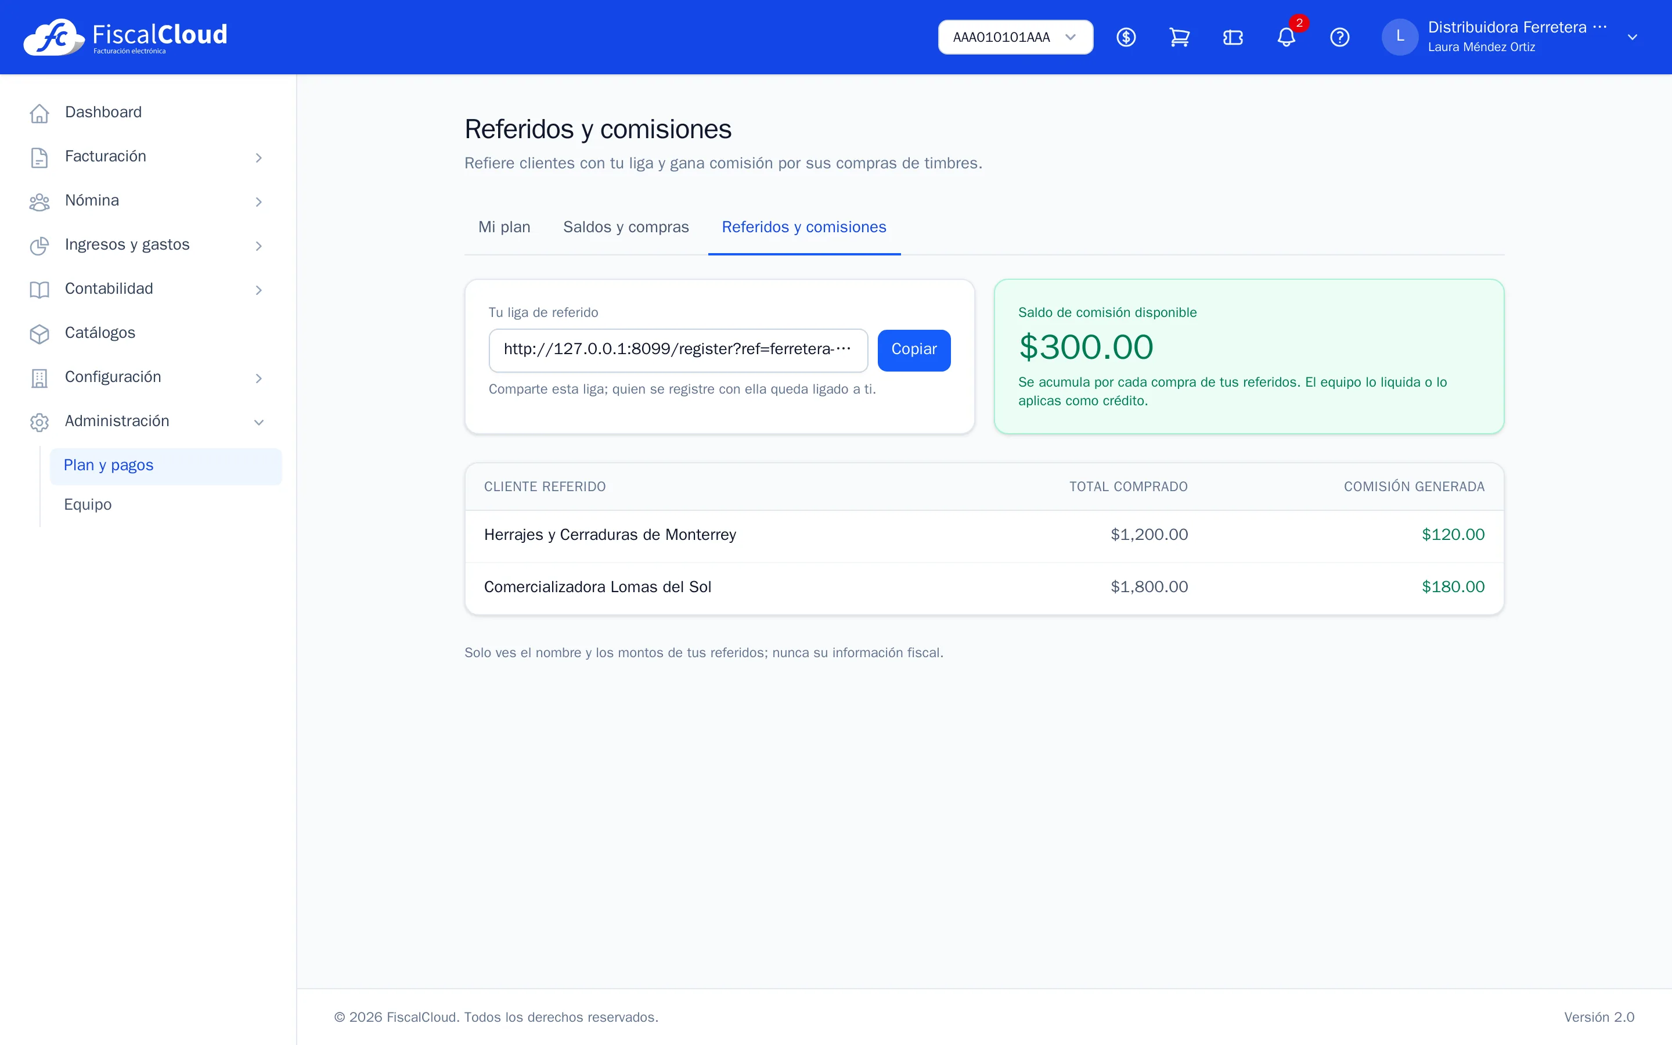Click the Contabilidad book icon
The image size is (1672, 1045).
[x=39, y=290]
